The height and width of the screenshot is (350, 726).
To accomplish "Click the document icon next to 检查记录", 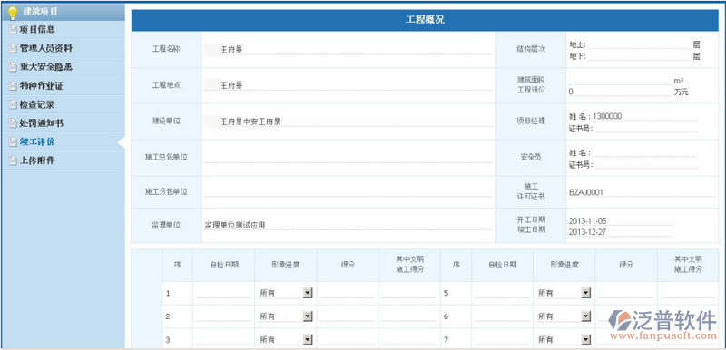I will pyautogui.click(x=14, y=105).
